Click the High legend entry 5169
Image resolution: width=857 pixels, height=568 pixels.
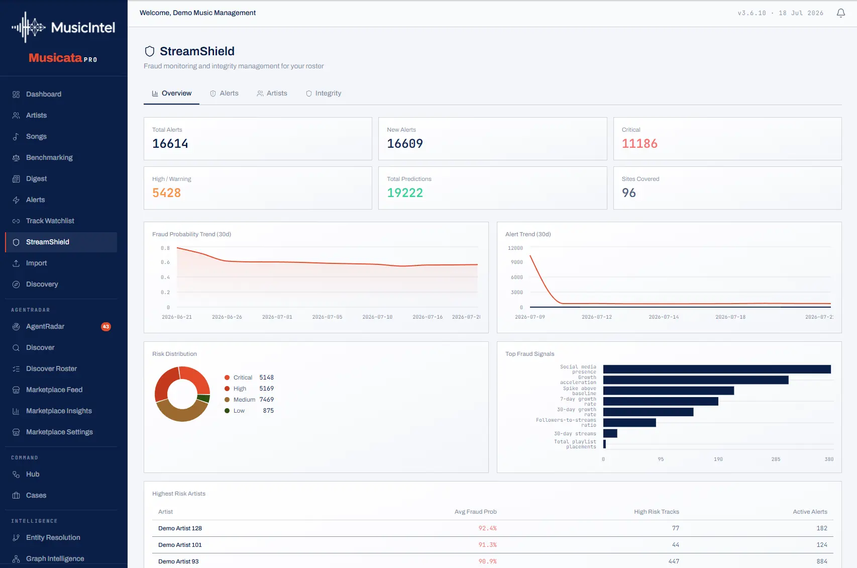(249, 389)
